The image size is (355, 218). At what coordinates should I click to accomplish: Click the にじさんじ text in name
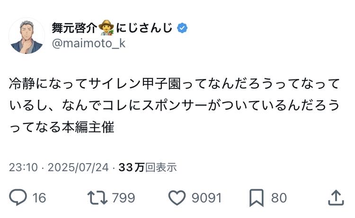click(144, 28)
